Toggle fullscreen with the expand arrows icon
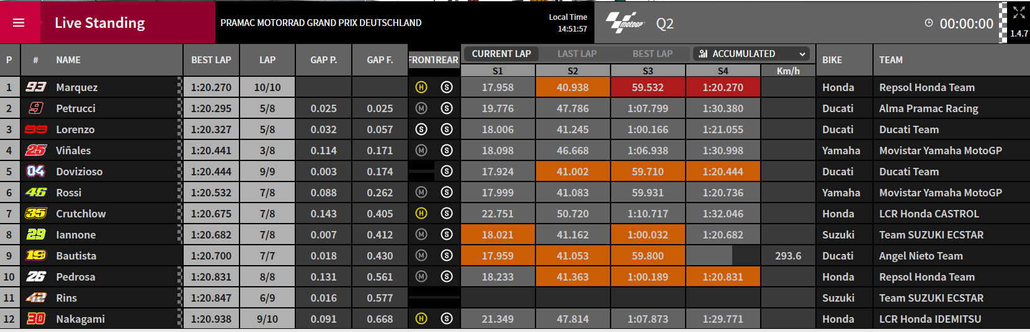 [1019, 12]
